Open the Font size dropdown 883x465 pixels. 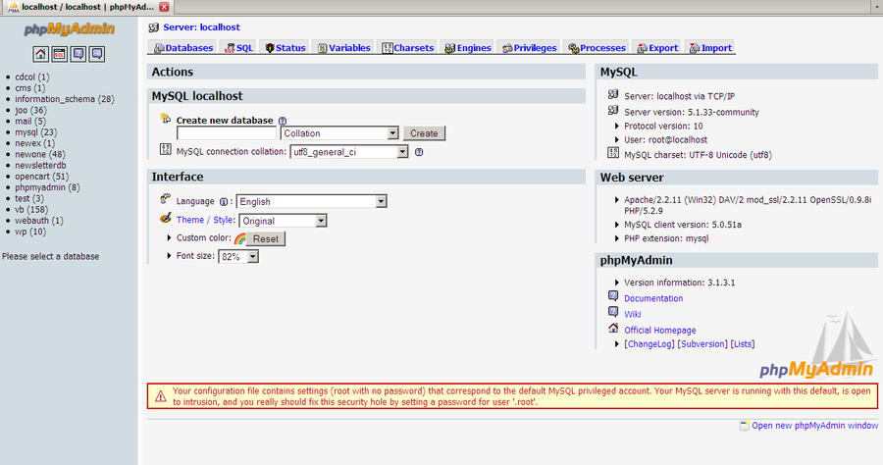tap(238, 257)
